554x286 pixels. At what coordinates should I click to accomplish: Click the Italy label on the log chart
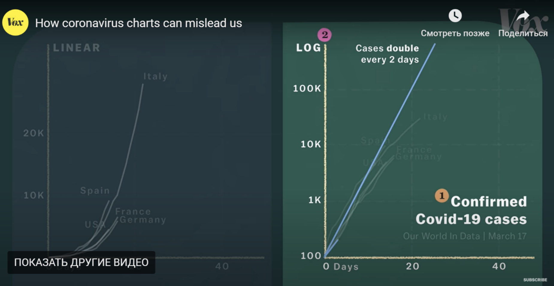click(x=435, y=116)
